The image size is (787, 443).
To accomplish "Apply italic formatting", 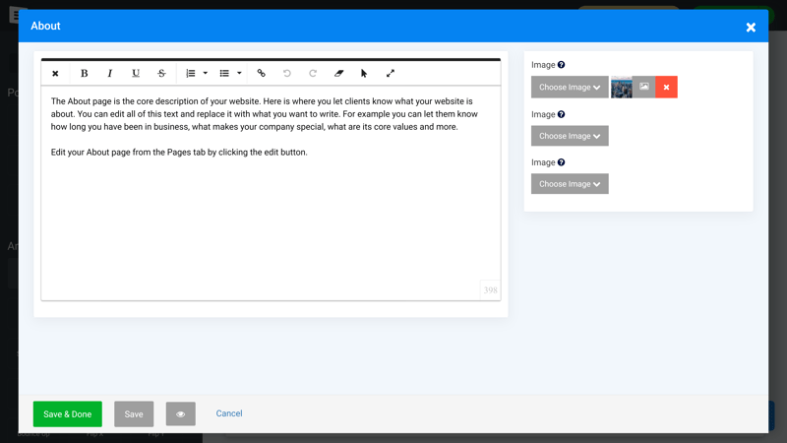I will (109, 74).
